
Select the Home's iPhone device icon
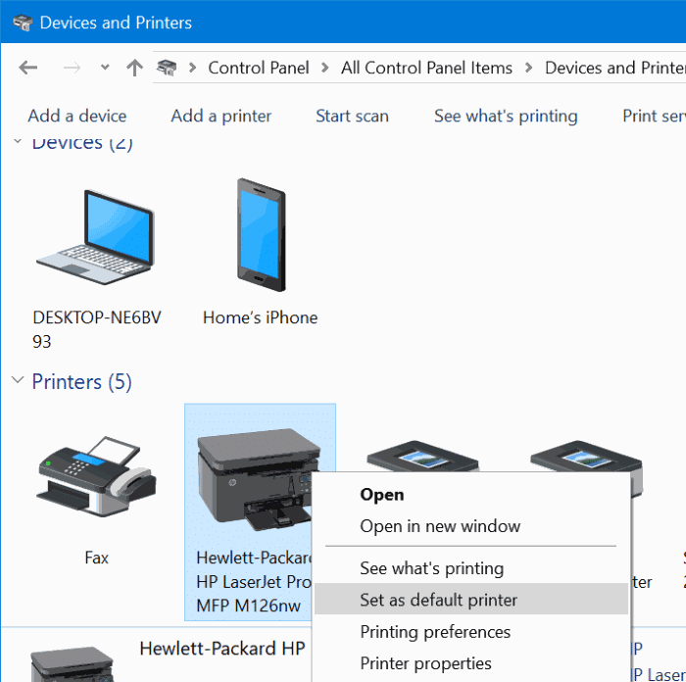(262, 234)
